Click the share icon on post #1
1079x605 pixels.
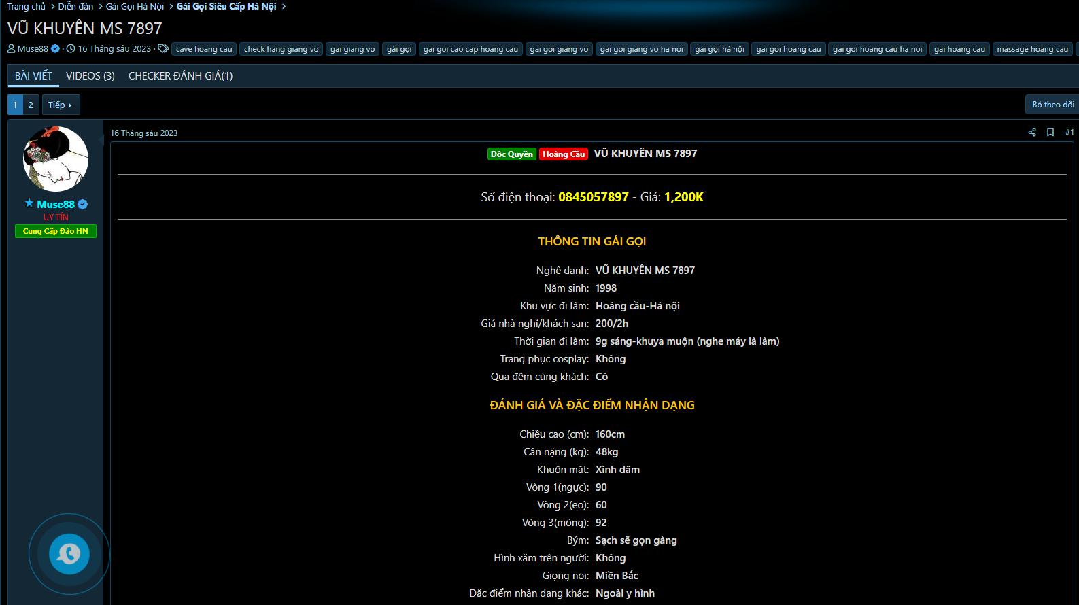click(x=1032, y=133)
